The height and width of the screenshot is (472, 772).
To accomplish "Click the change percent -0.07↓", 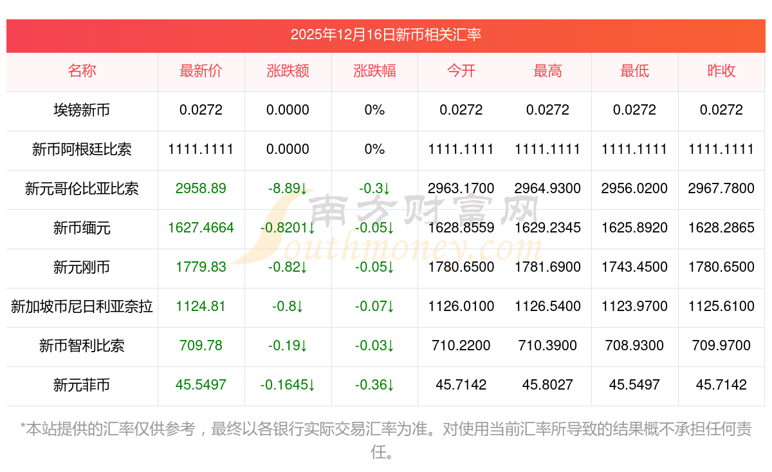I will [x=374, y=307].
